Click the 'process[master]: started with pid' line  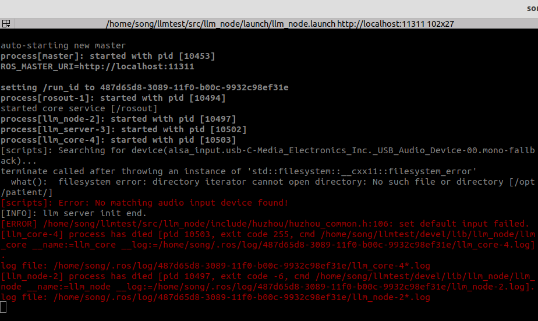[x=108, y=56]
